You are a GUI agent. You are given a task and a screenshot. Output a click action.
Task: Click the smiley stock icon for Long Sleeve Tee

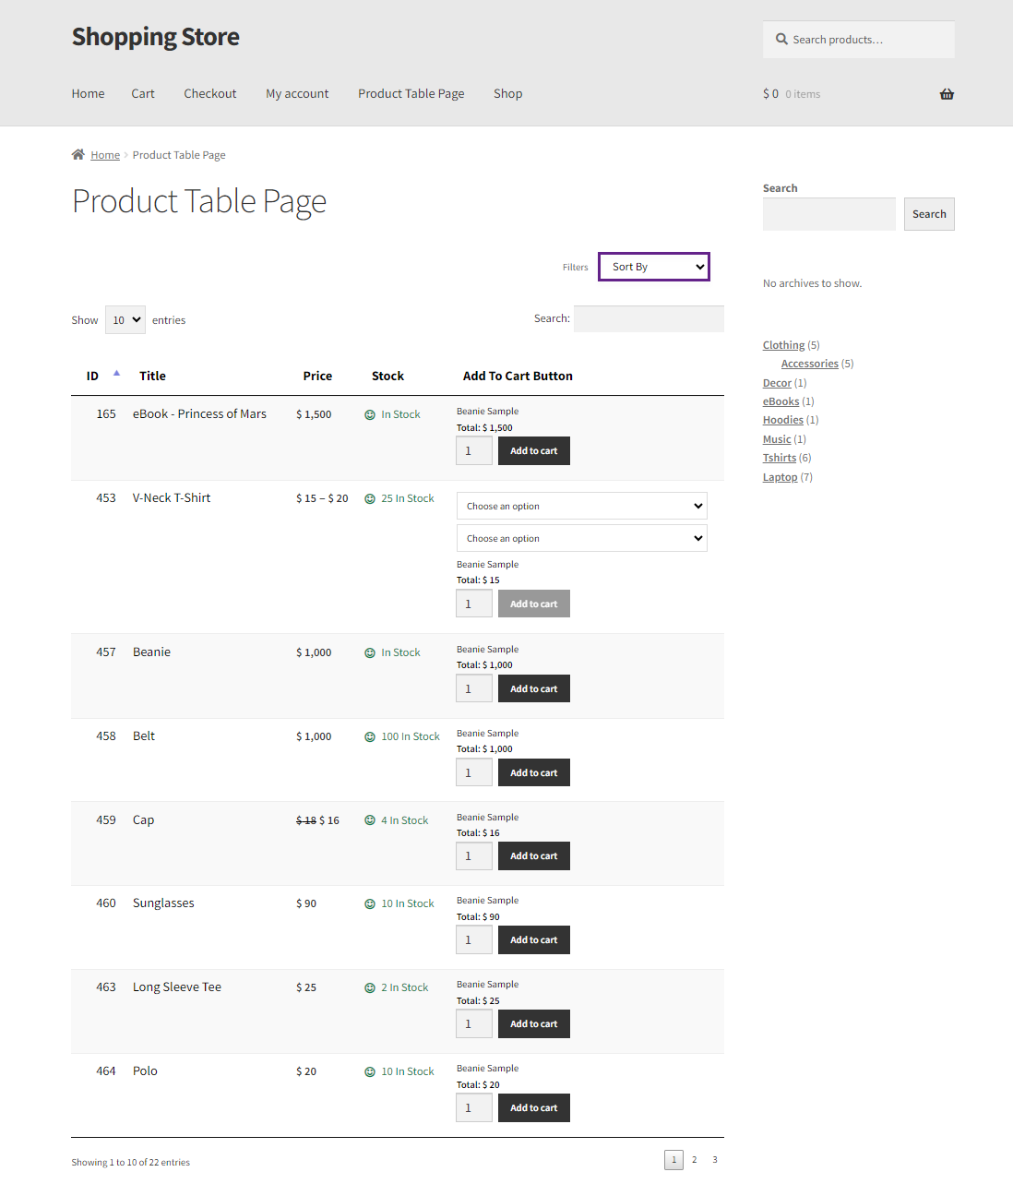coord(370,988)
